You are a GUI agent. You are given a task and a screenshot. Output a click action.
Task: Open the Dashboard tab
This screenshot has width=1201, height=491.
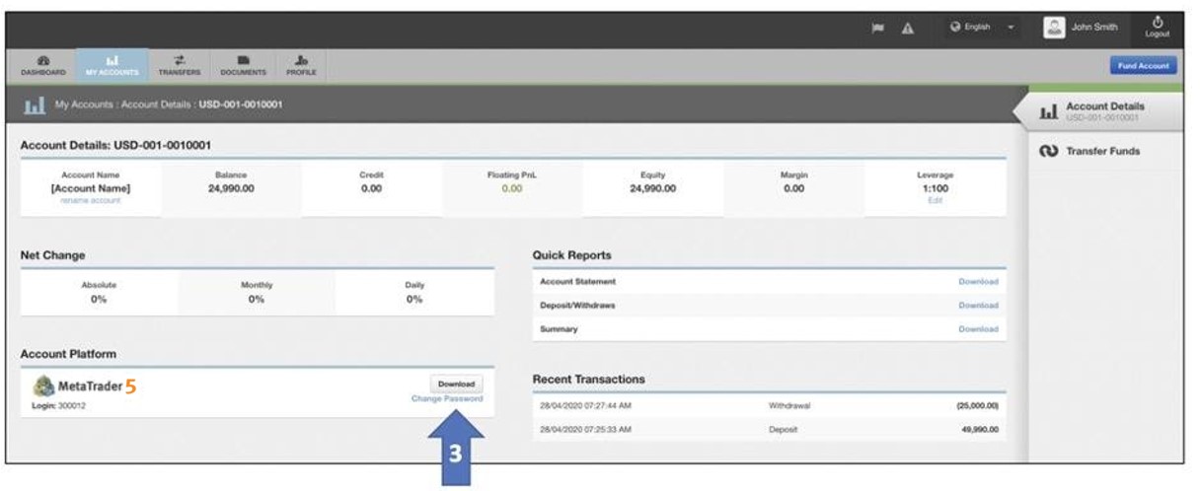[42, 65]
